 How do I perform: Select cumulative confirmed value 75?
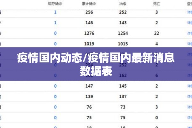pyautogui.click(x=89, y=117)
